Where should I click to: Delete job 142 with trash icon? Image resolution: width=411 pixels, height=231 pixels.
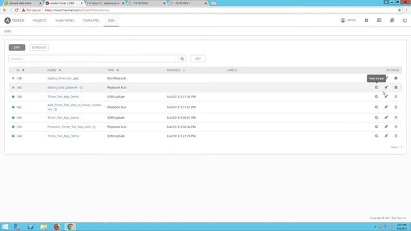click(x=396, y=107)
